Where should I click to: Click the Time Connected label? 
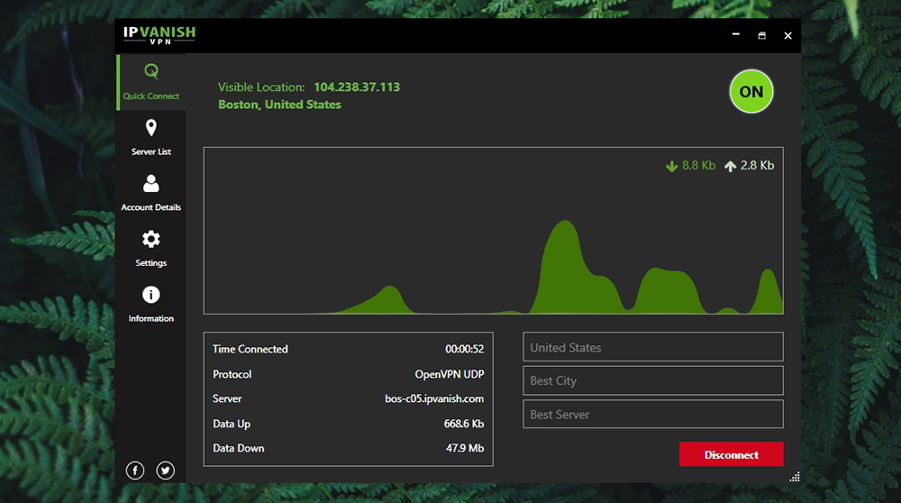(250, 349)
